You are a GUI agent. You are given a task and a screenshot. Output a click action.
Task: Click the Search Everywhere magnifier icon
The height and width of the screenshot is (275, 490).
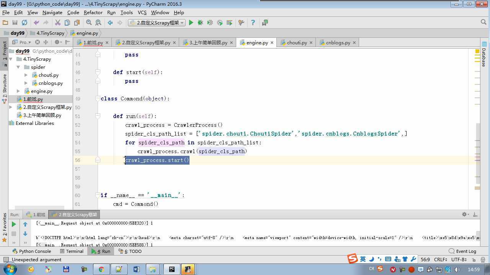[x=483, y=23]
